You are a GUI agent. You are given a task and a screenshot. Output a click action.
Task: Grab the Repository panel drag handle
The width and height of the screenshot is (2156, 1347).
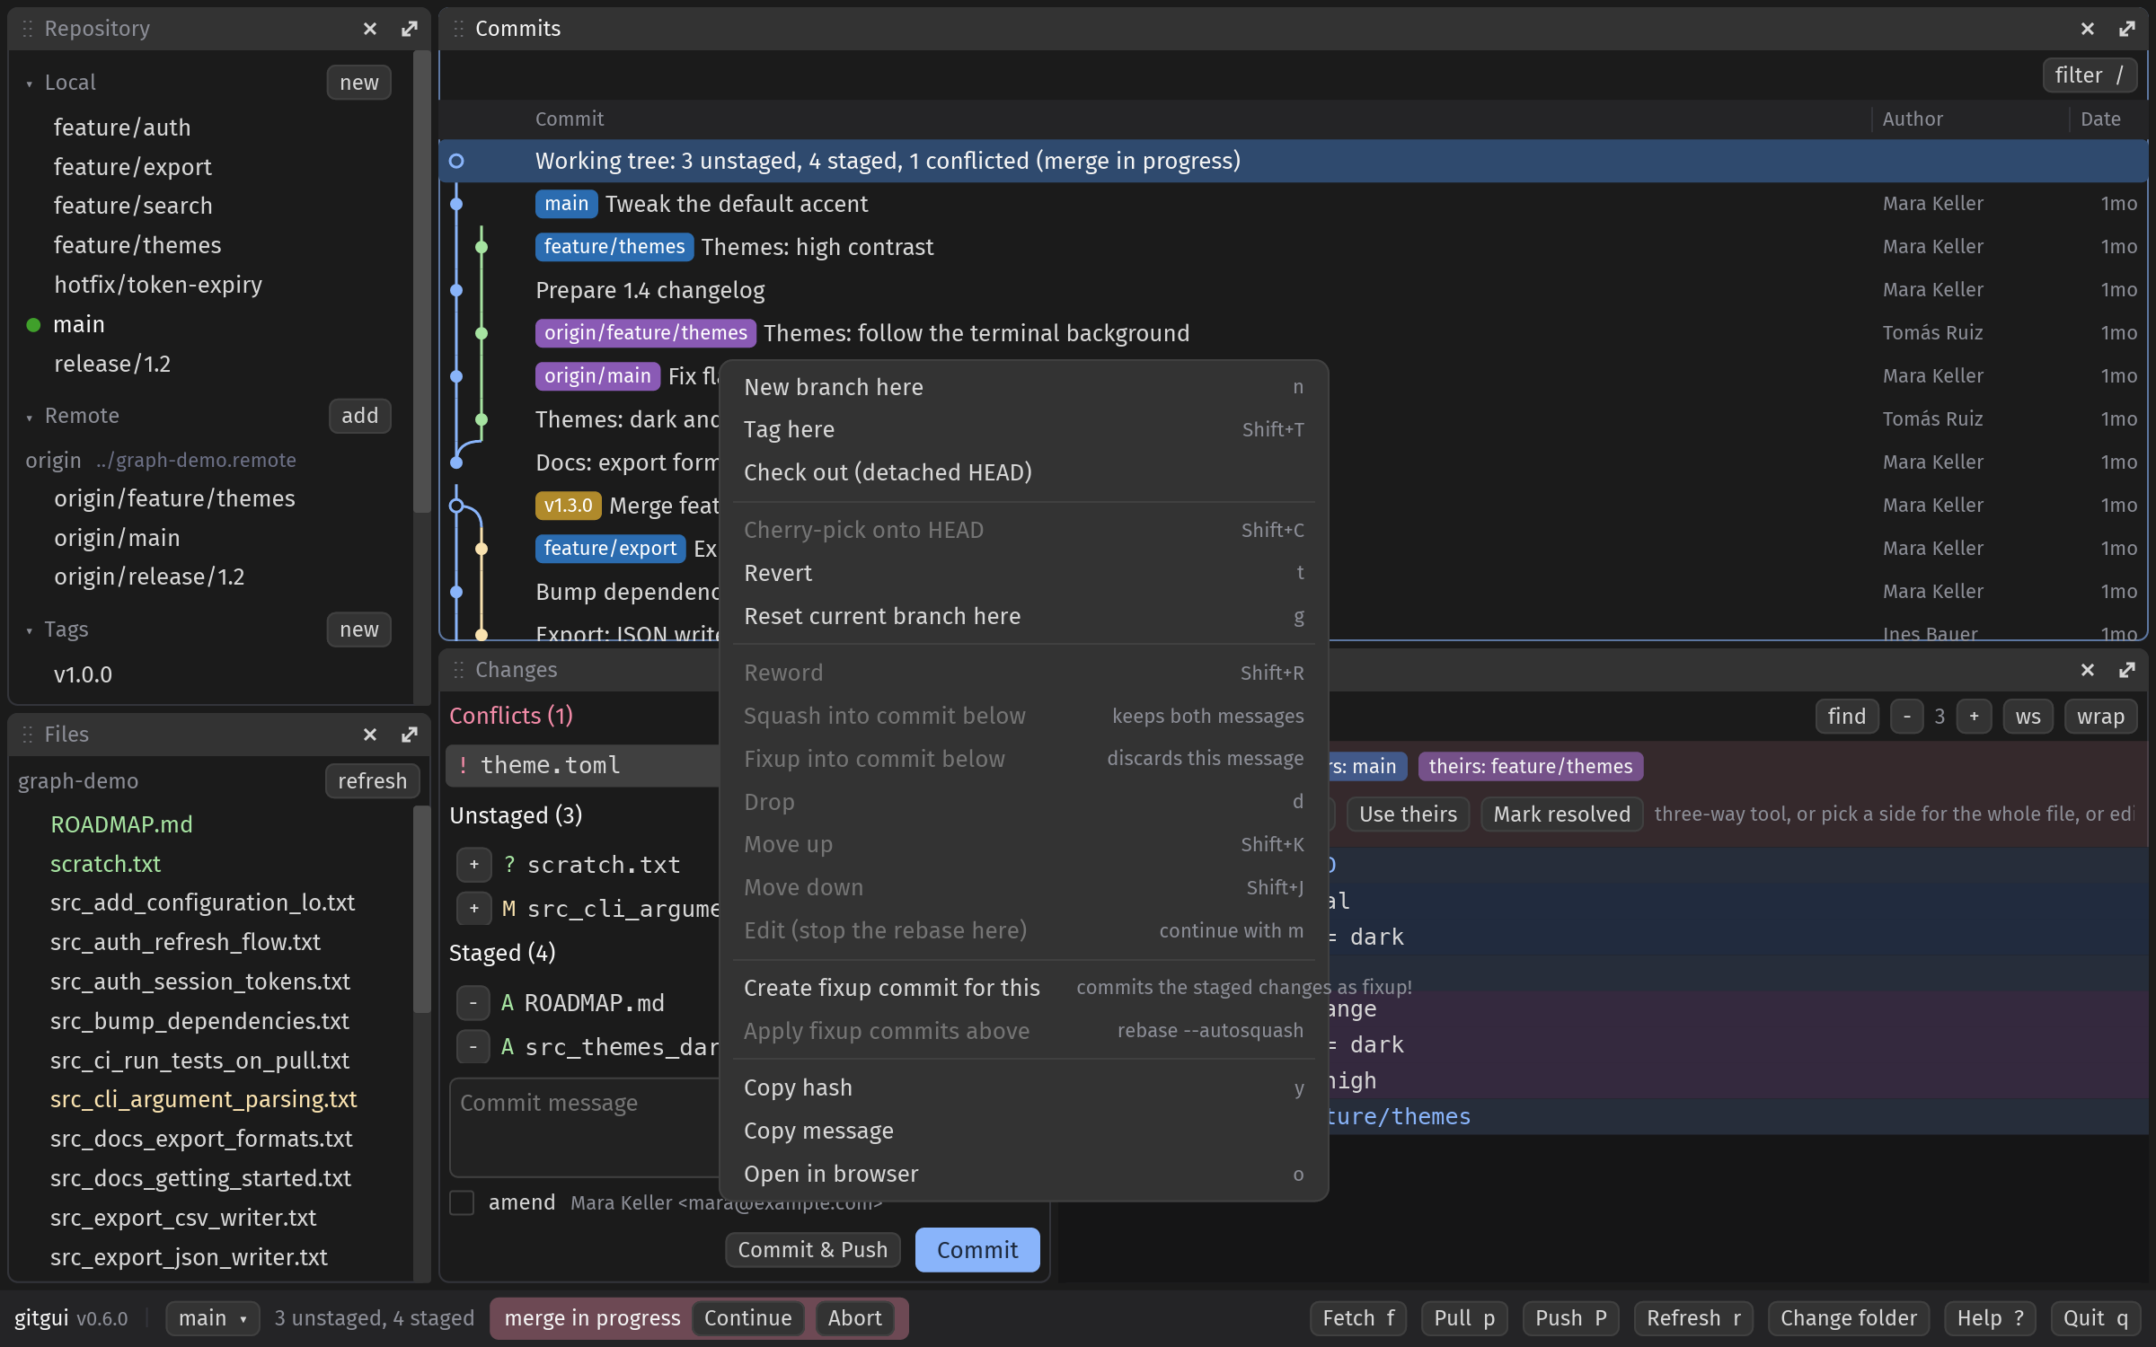click(x=27, y=29)
